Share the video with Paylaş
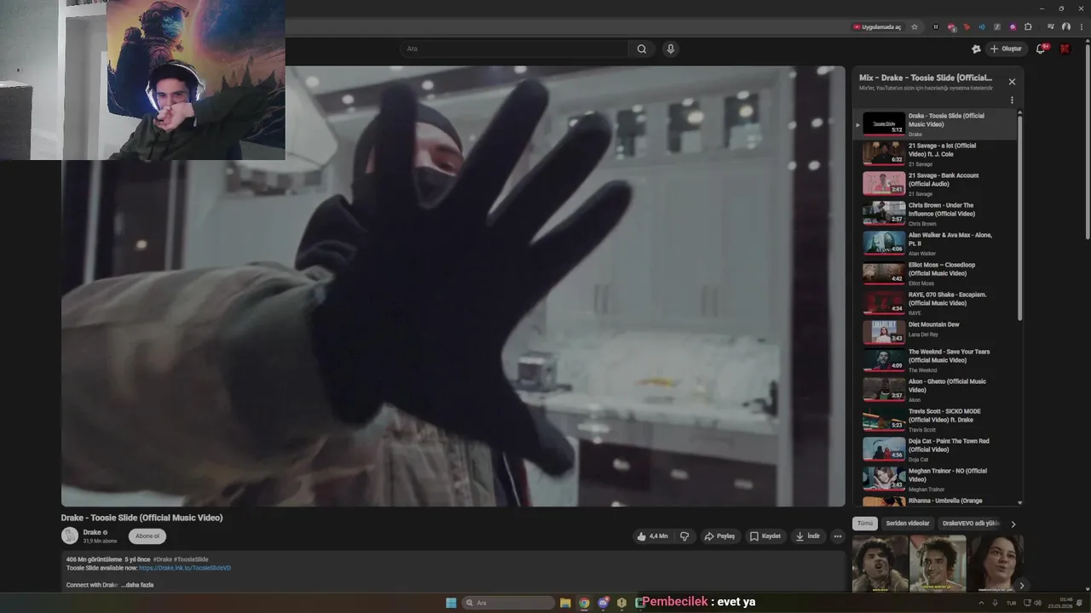1091x613 pixels. tap(719, 536)
